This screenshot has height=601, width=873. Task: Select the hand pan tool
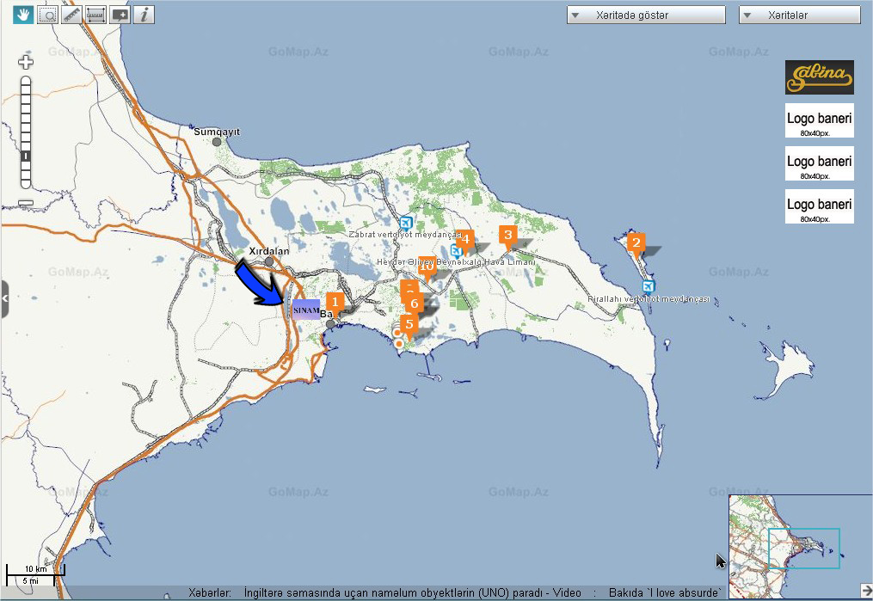pos(24,14)
